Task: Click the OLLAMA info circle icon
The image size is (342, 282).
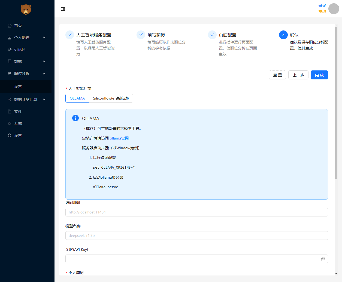Action: [x=75, y=118]
